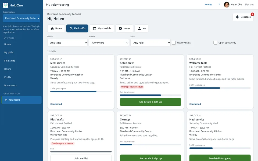Click the Cleanup card title
258x161 pixels.
coord(125,119)
